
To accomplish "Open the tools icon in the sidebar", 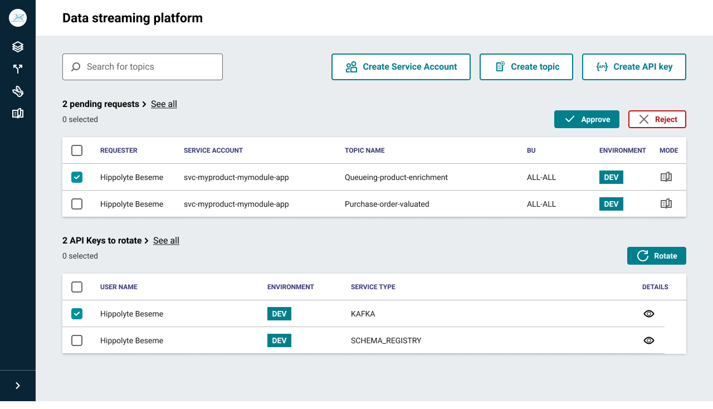I will point(18,91).
